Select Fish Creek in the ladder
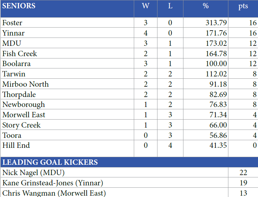 [20, 54]
